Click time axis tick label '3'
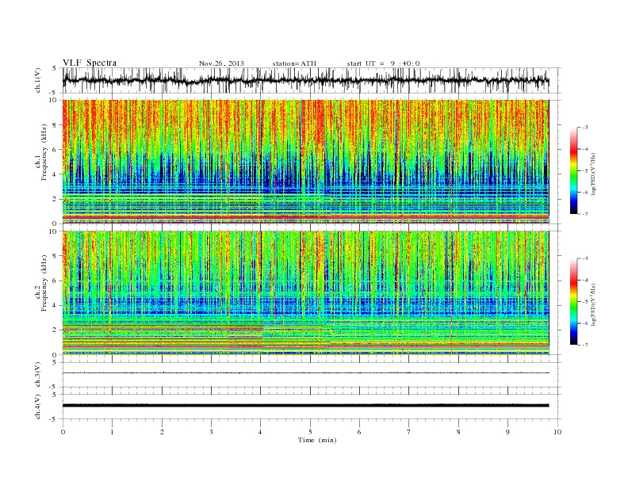Image resolution: width=628 pixels, height=485 pixels. [211, 432]
